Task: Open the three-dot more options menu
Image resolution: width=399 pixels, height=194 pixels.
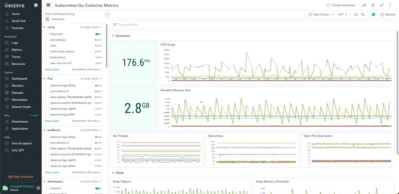Action: (x=390, y=5)
